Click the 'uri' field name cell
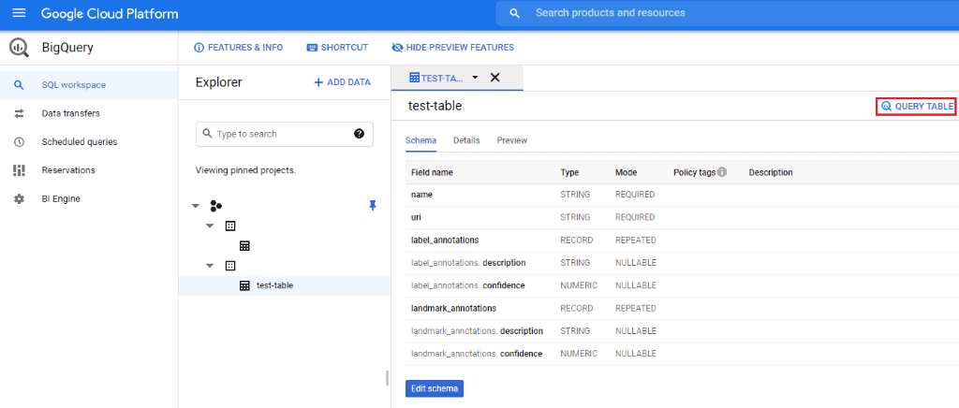 [416, 217]
